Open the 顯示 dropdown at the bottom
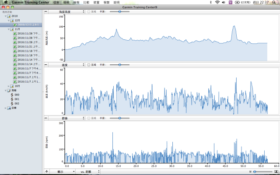The height and width of the screenshot is (175, 280). [62, 171]
